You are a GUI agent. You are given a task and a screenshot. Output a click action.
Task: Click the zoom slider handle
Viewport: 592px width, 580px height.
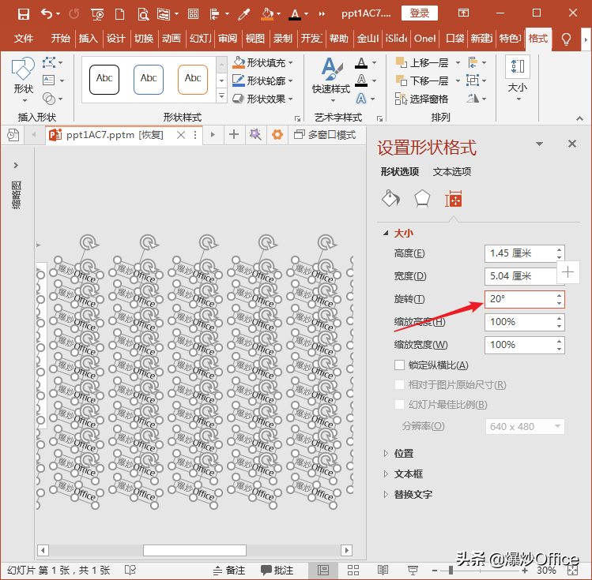pyautogui.click(x=451, y=571)
